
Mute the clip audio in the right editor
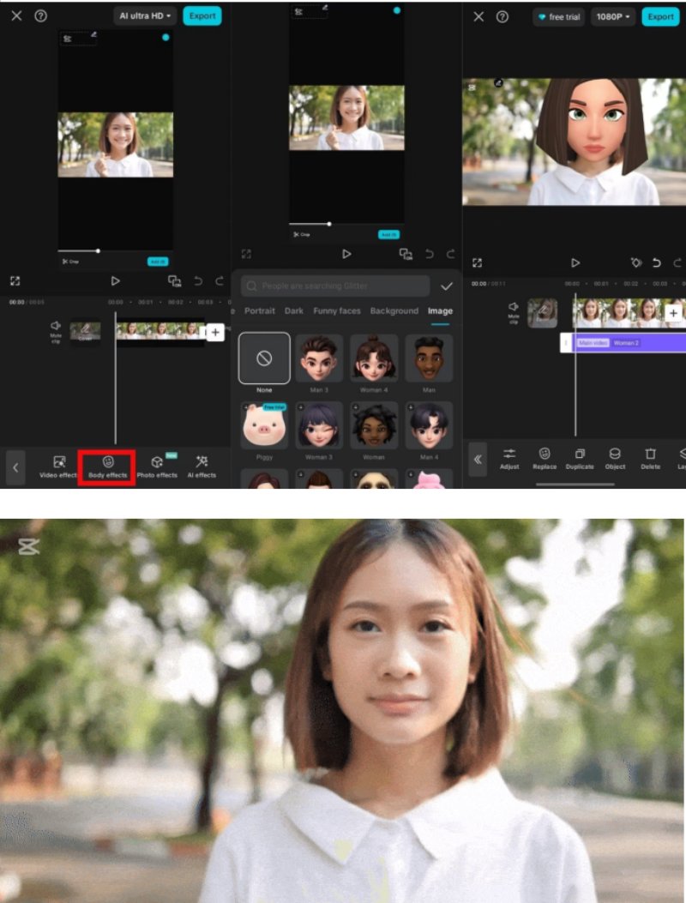(514, 310)
